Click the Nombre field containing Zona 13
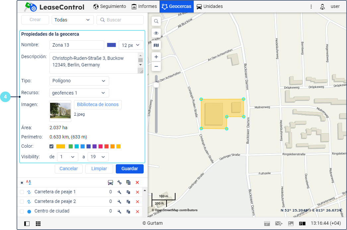The image size is (347, 230). pyautogui.click(x=77, y=45)
